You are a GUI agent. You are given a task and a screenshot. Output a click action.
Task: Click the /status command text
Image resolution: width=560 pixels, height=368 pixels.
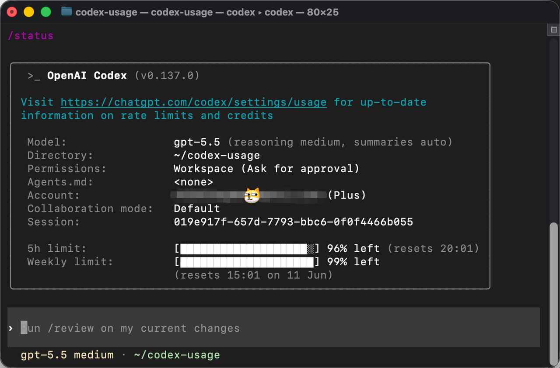pos(31,35)
